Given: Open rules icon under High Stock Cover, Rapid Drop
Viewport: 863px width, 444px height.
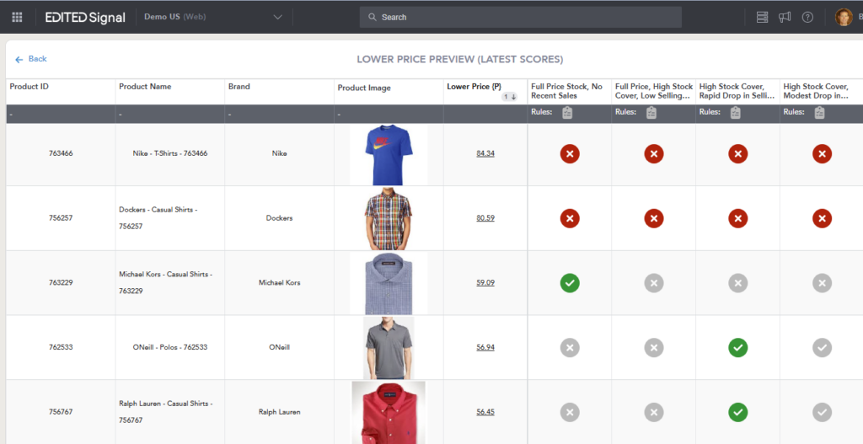Looking at the screenshot, I should pyautogui.click(x=735, y=112).
